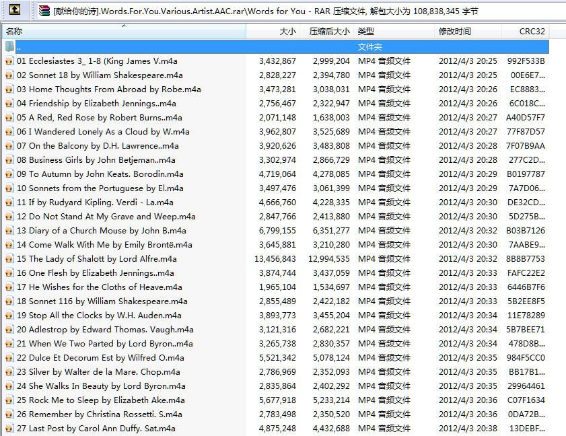Sort by the 压缩后大小 column header
566x436 pixels.
(326, 32)
